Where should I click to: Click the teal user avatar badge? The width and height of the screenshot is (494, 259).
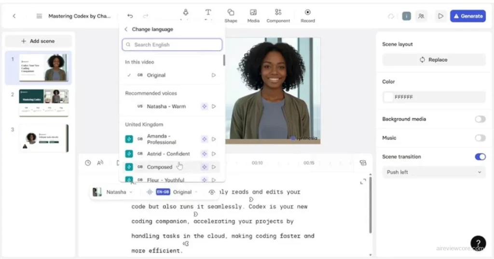click(x=406, y=16)
